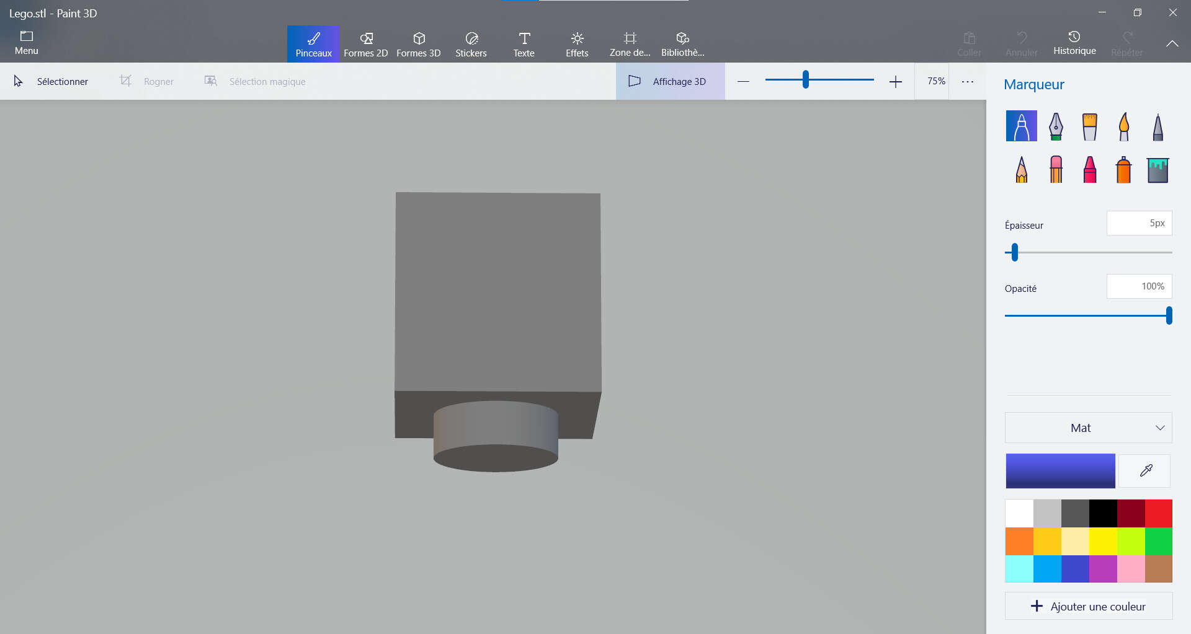Screen dimensions: 1191x634
Task: Click the current blue color preview
Action: click(1060, 471)
